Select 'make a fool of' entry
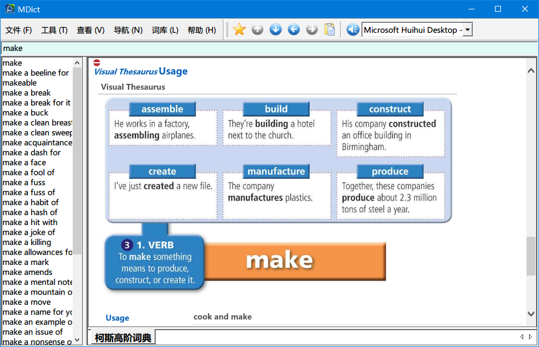The width and height of the screenshot is (539, 347). click(x=28, y=172)
